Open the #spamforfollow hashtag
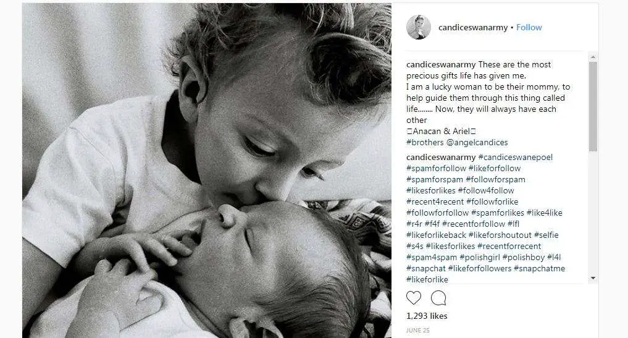Screen dimensions: 628x338 click(436, 169)
